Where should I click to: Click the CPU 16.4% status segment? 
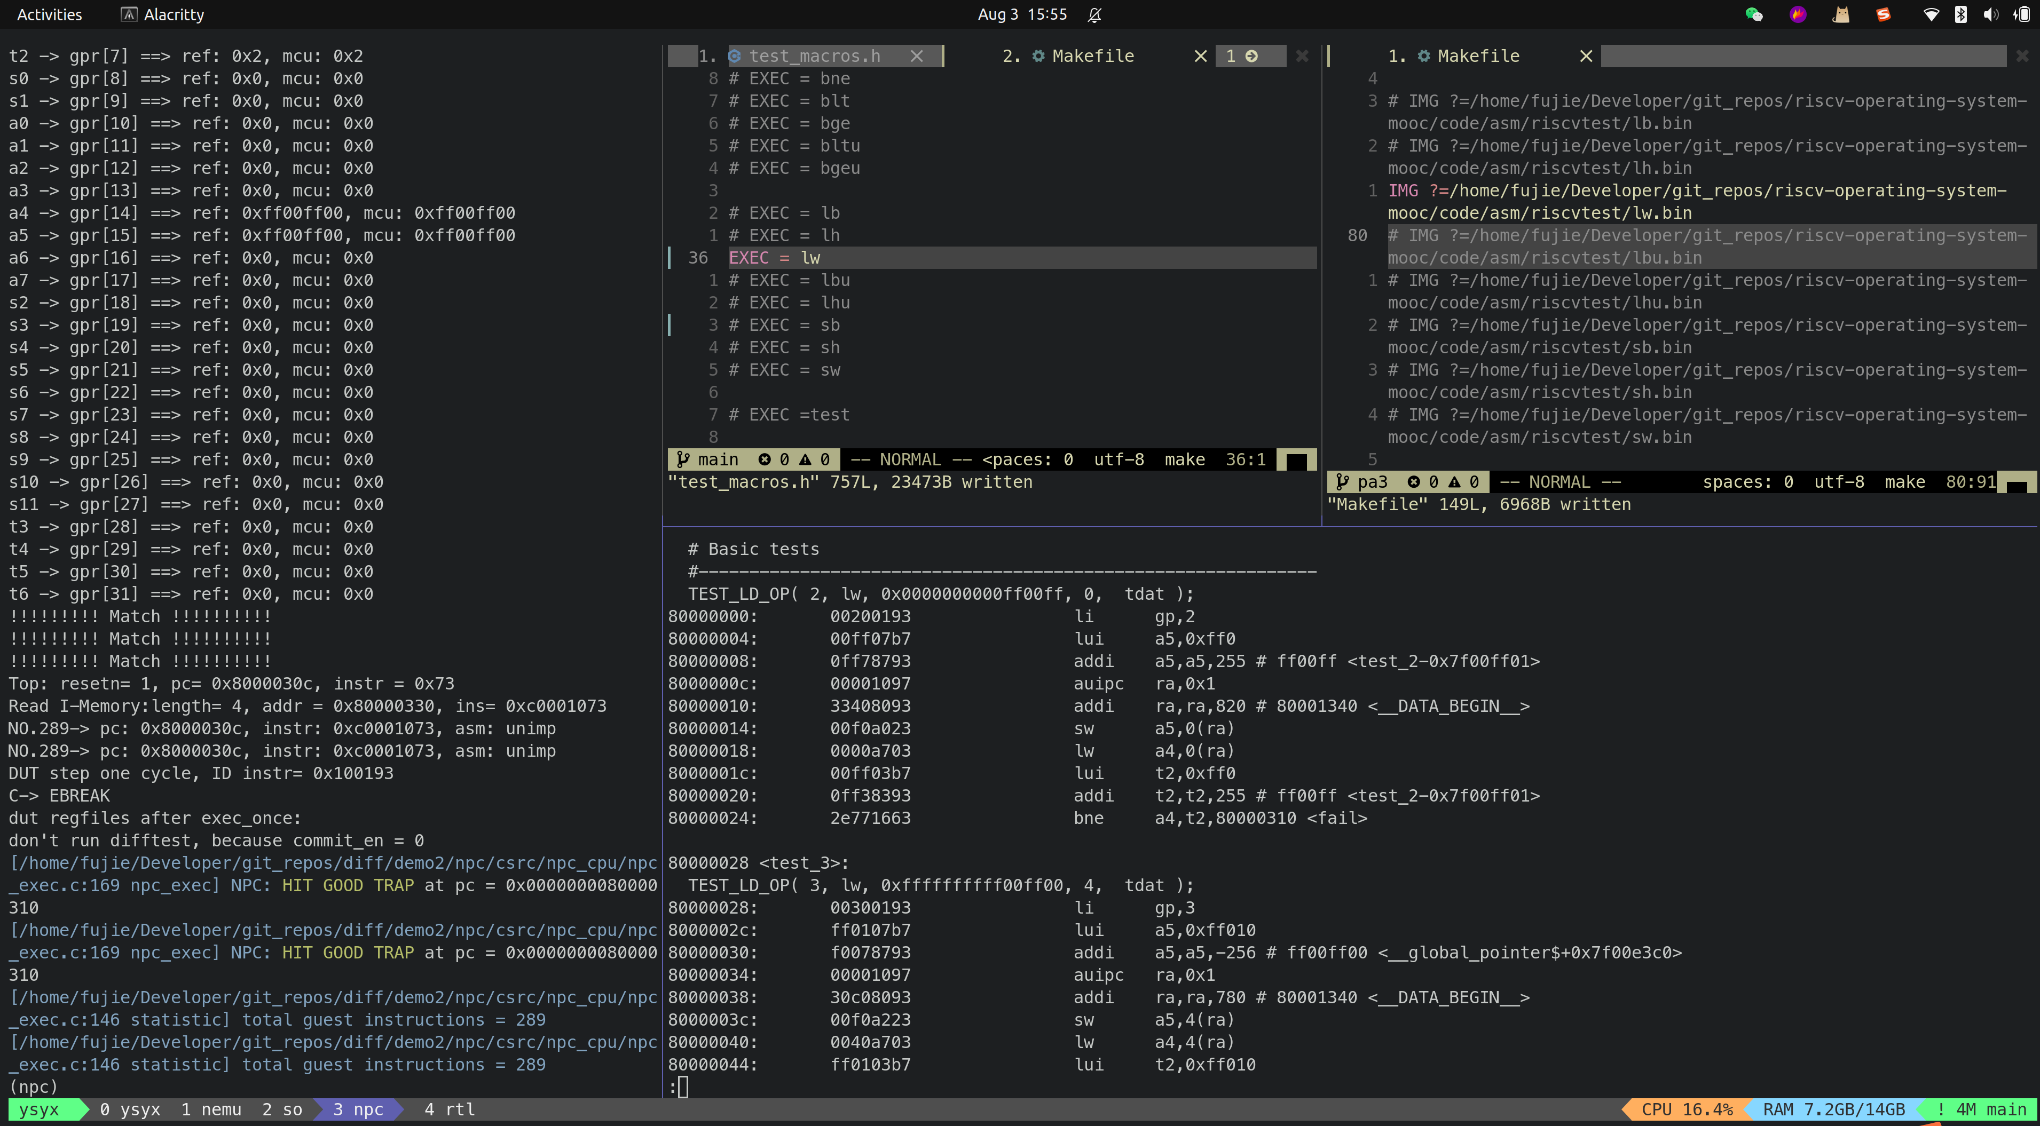(x=1687, y=1109)
